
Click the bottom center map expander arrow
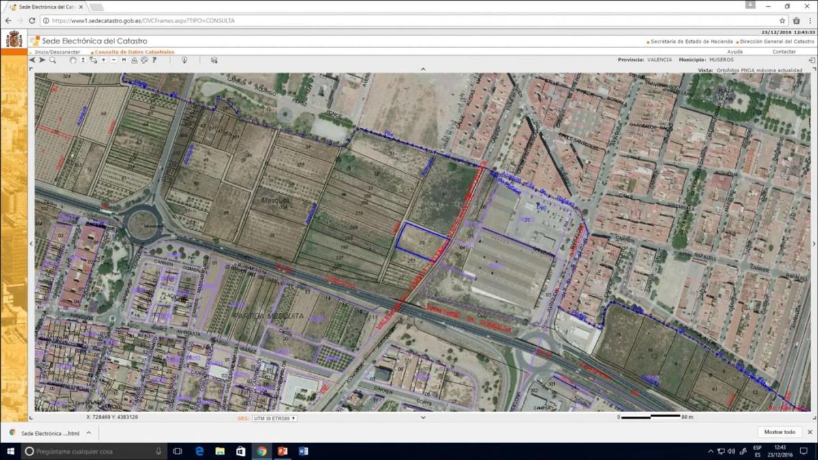[x=423, y=417]
